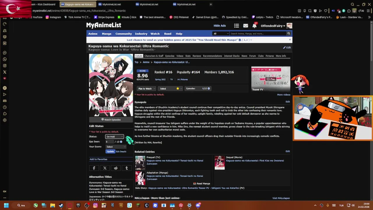Open the Plan to Watch status dropdown
Image resolution: width=373 pixels, height=210 pixels.
click(x=147, y=88)
